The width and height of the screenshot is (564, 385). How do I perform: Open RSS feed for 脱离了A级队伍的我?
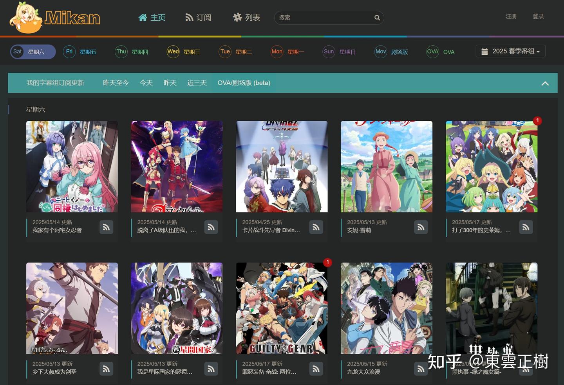click(211, 227)
